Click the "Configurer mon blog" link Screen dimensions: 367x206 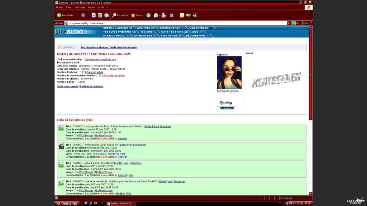[92, 86]
